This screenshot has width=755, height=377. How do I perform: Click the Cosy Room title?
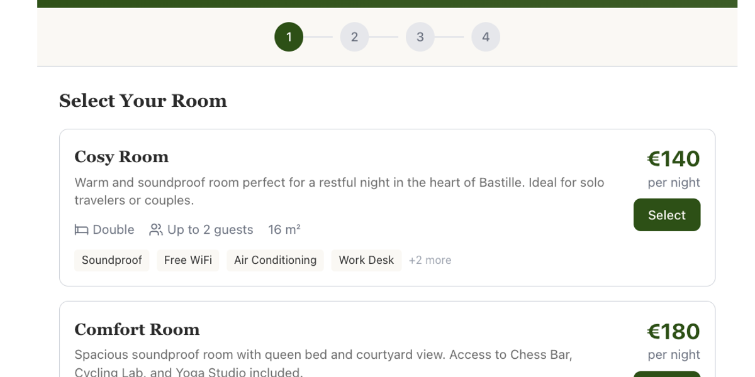pos(121,156)
